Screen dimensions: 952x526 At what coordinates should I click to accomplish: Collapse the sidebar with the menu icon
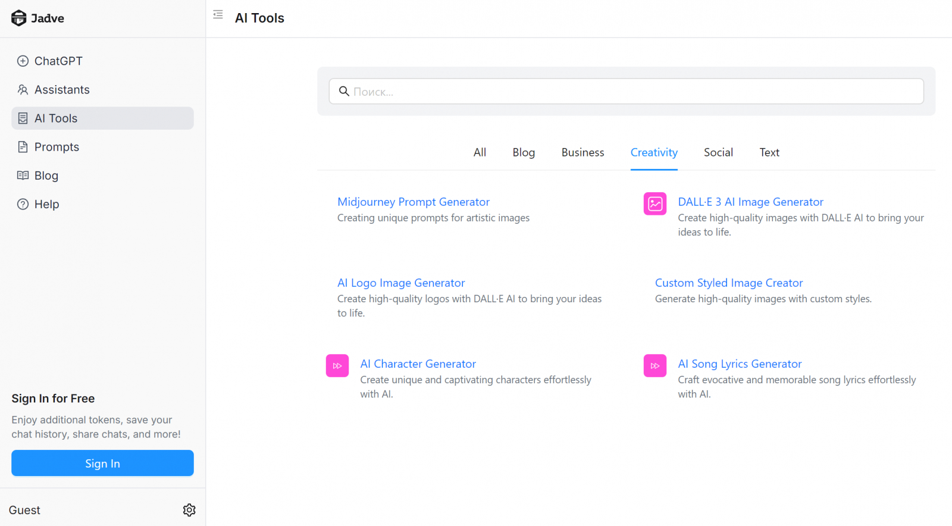[218, 15]
